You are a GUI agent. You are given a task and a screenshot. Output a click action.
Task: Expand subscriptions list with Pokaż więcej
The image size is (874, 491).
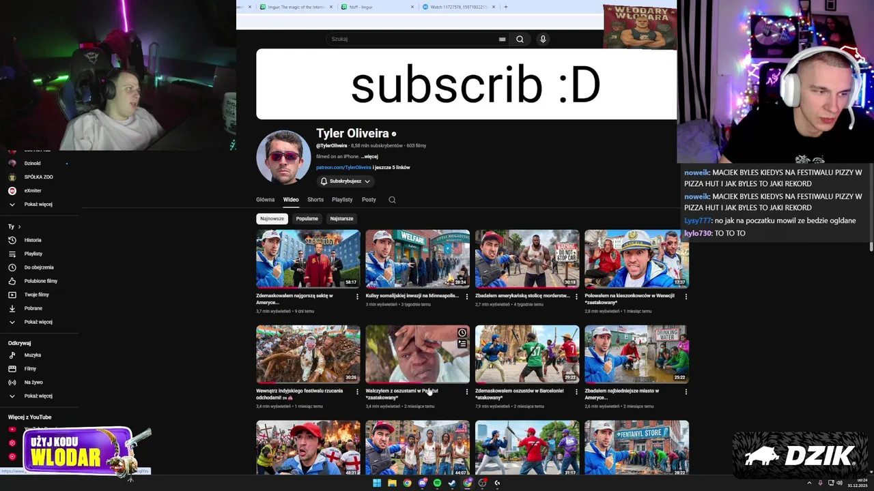pos(38,204)
